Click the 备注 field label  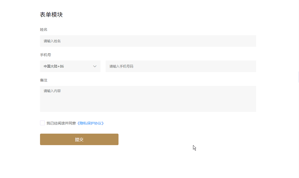(x=43, y=80)
